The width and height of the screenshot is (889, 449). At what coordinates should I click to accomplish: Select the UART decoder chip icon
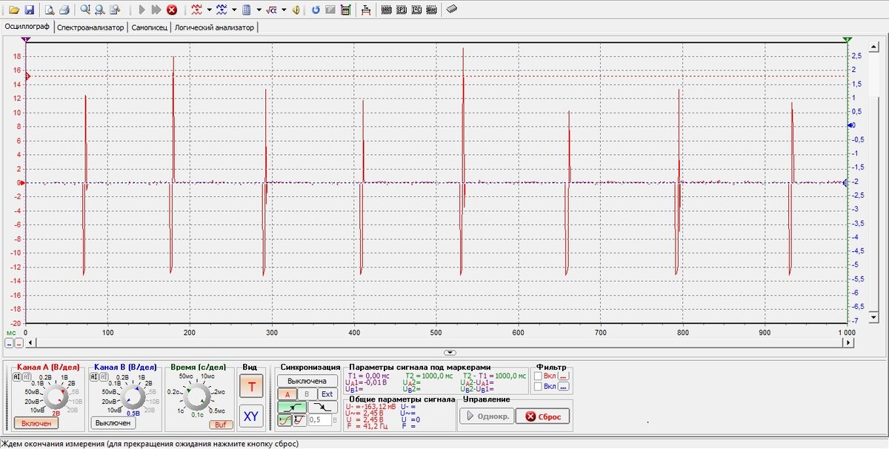tap(386, 10)
